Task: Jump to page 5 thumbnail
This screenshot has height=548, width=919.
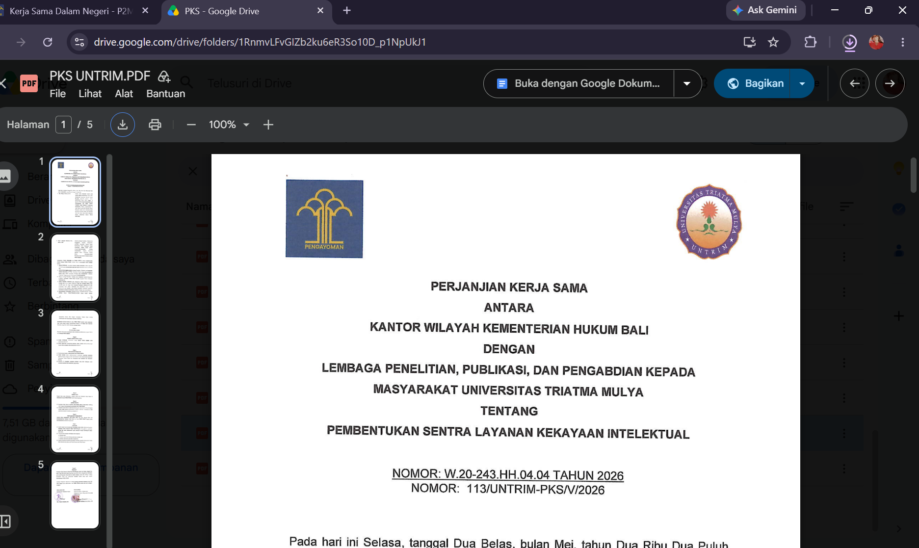Action: 75,495
